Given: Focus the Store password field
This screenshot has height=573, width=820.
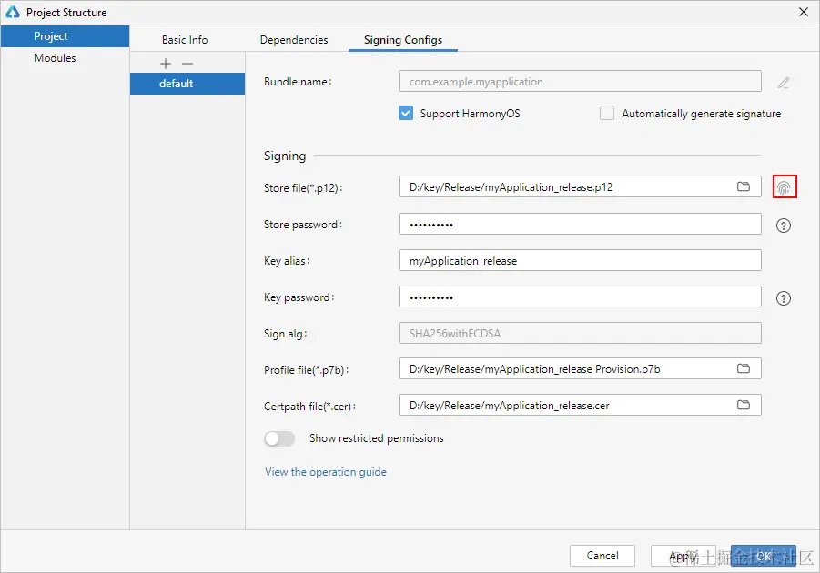Looking at the screenshot, I should [x=580, y=224].
